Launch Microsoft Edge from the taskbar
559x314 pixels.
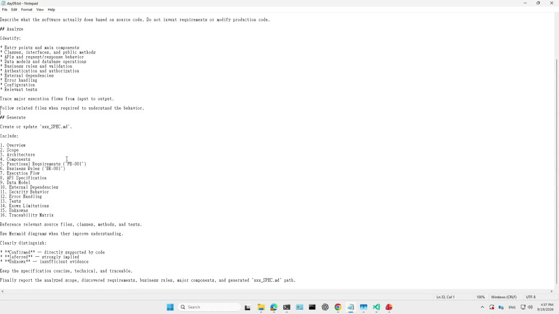pyautogui.click(x=274, y=307)
